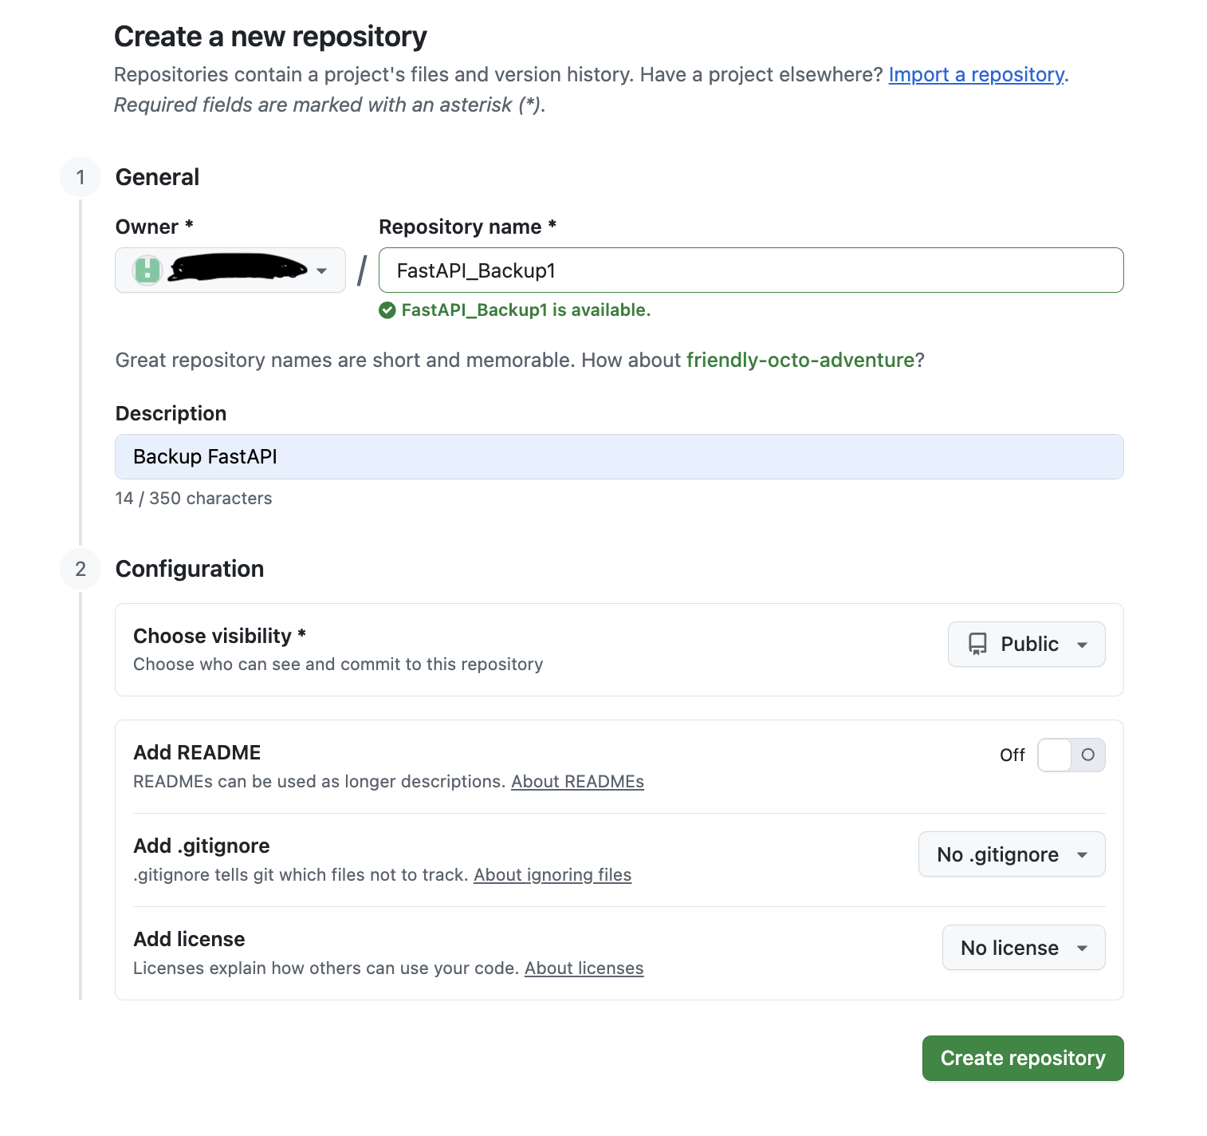Click the repository icon beside Public
The image size is (1207, 1136).
[977, 644]
